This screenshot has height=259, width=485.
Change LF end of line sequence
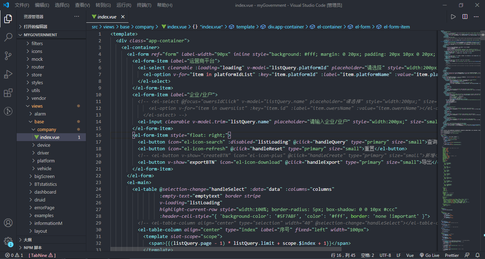coord(398,255)
